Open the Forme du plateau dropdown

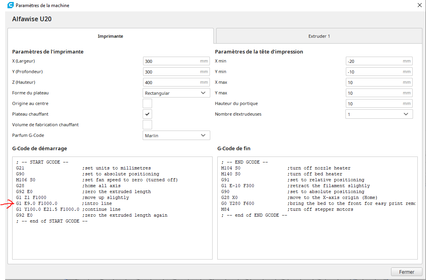[176, 93]
